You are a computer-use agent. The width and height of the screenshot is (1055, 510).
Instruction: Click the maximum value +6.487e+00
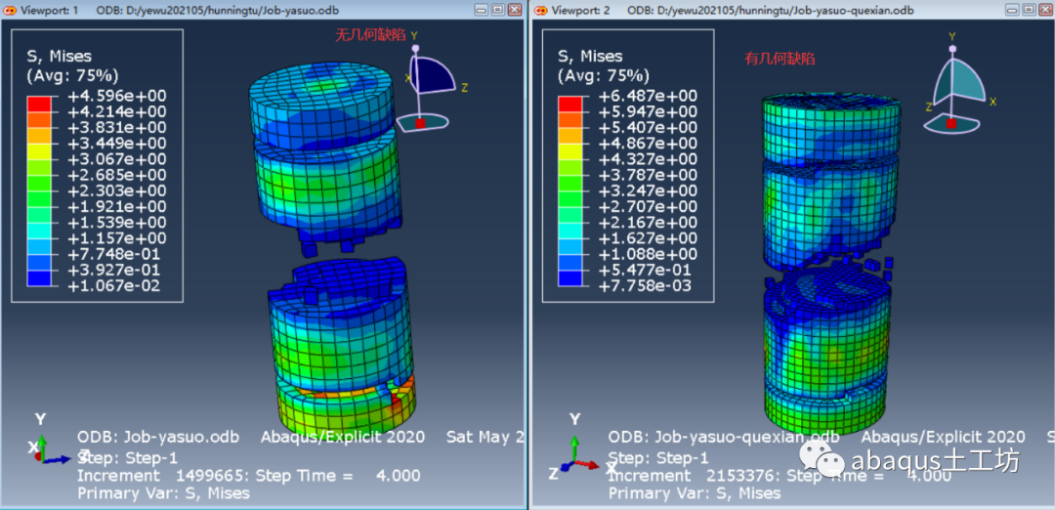coord(648,96)
